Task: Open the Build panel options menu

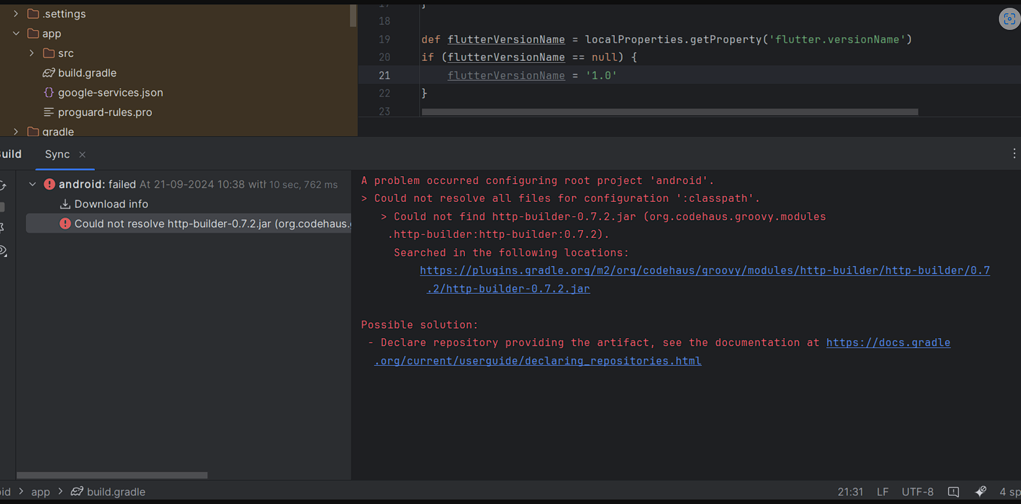Action: [x=1014, y=154]
